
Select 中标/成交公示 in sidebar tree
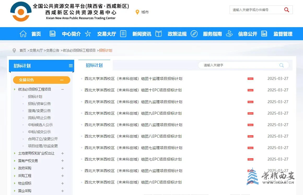[39, 132]
